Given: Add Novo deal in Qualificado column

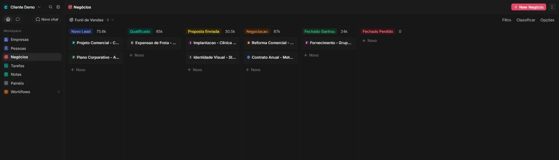Looking at the screenshot, I should point(137,55).
